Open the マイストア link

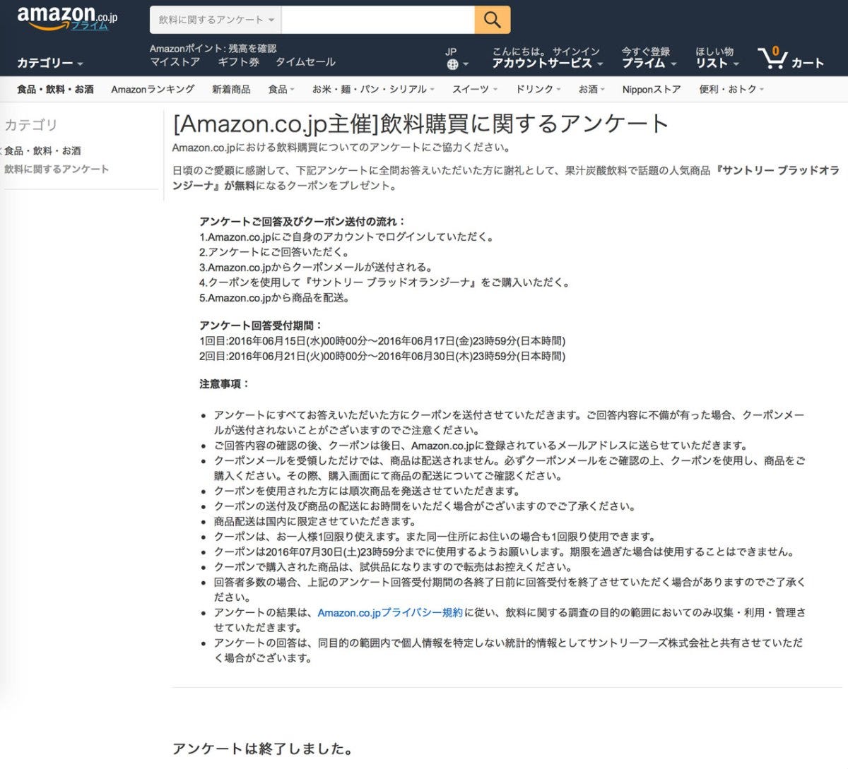pyautogui.click(x=175, y=62)
